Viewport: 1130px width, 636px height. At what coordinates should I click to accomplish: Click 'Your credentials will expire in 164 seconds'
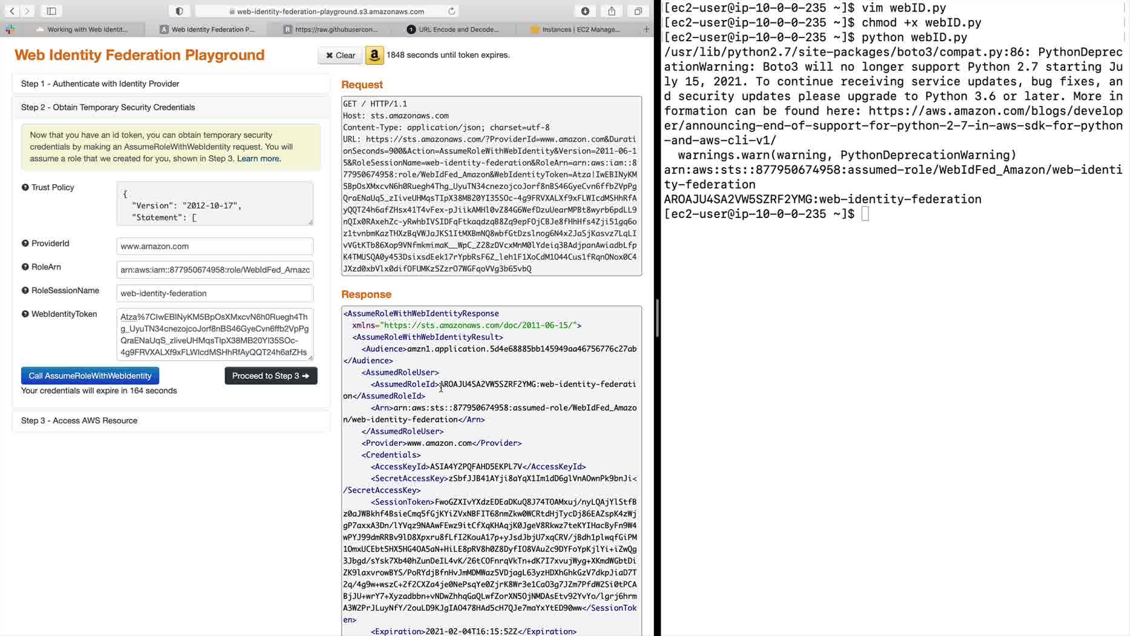[x=99, y=391]
